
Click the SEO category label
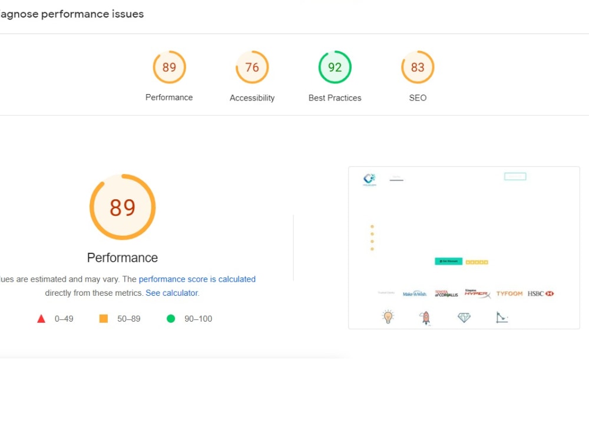[x=418, y=98]
